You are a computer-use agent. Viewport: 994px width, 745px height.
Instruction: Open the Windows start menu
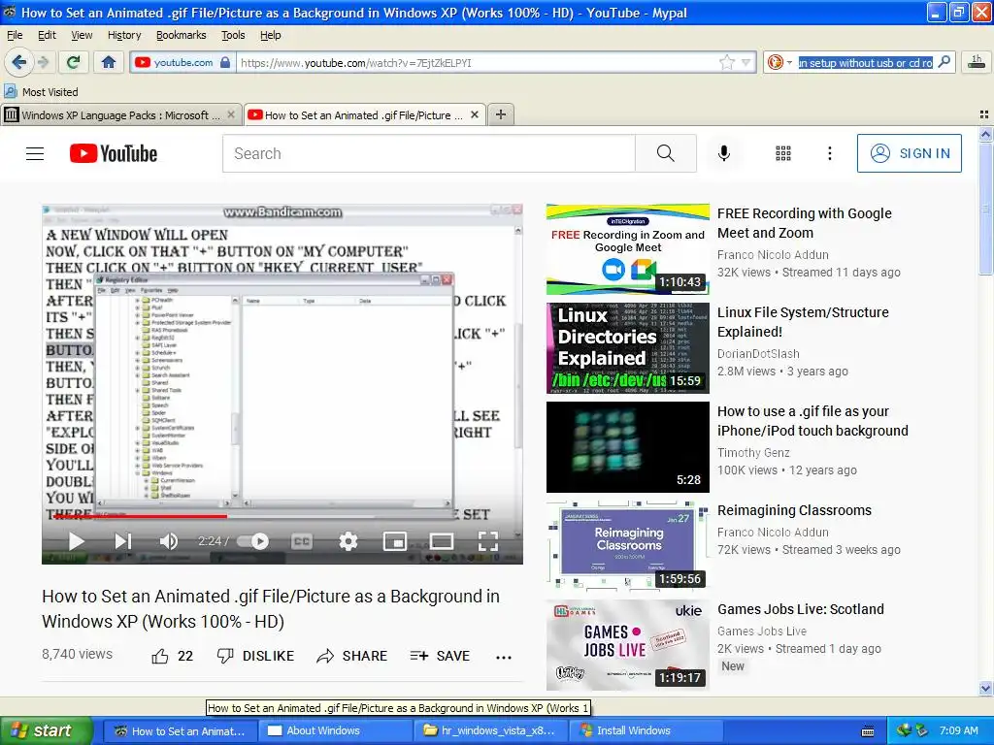46,730
